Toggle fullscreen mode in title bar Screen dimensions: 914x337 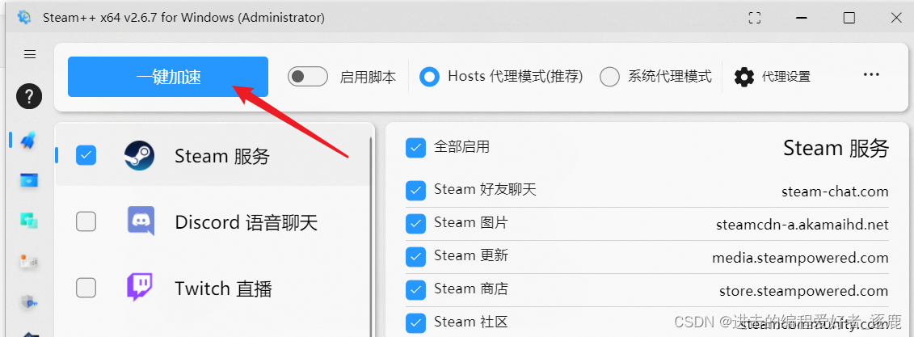754,18
